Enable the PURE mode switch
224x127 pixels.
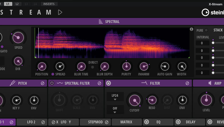pos(206,30)
